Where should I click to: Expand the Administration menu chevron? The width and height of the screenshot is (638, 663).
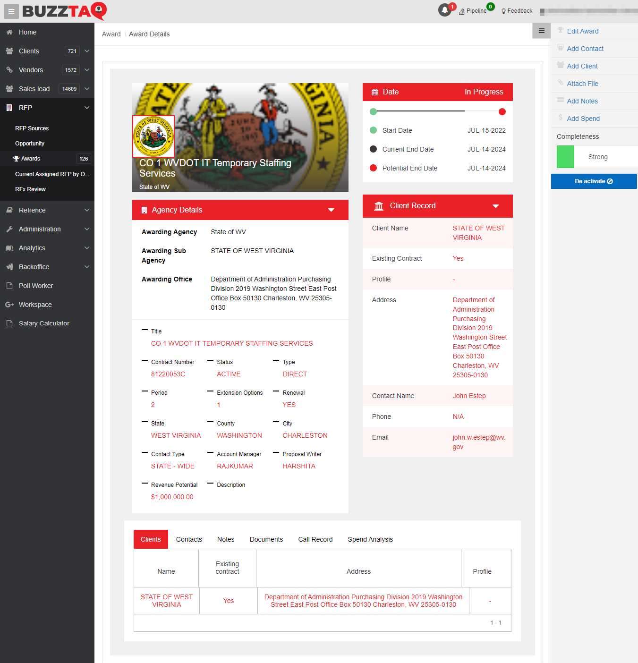87,229
